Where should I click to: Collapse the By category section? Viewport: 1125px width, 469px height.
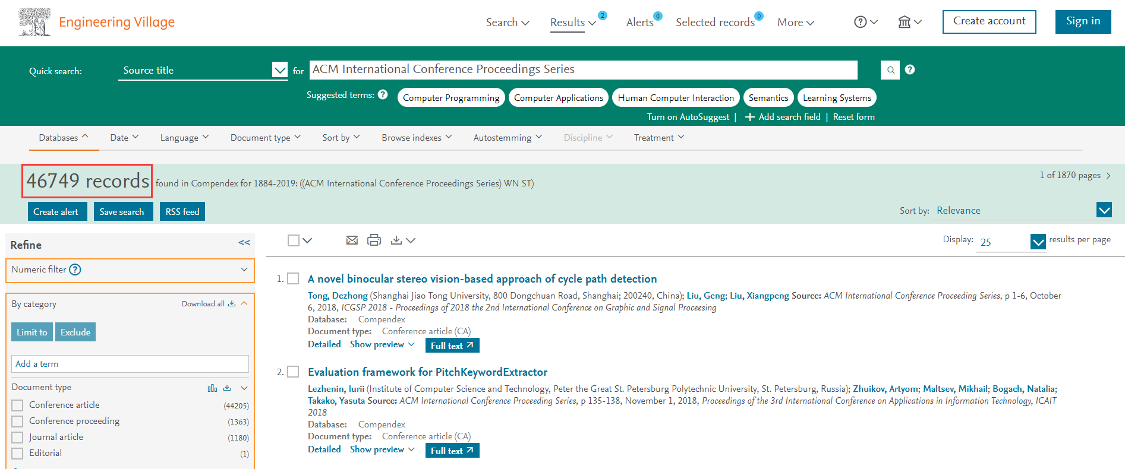point(244,303)
